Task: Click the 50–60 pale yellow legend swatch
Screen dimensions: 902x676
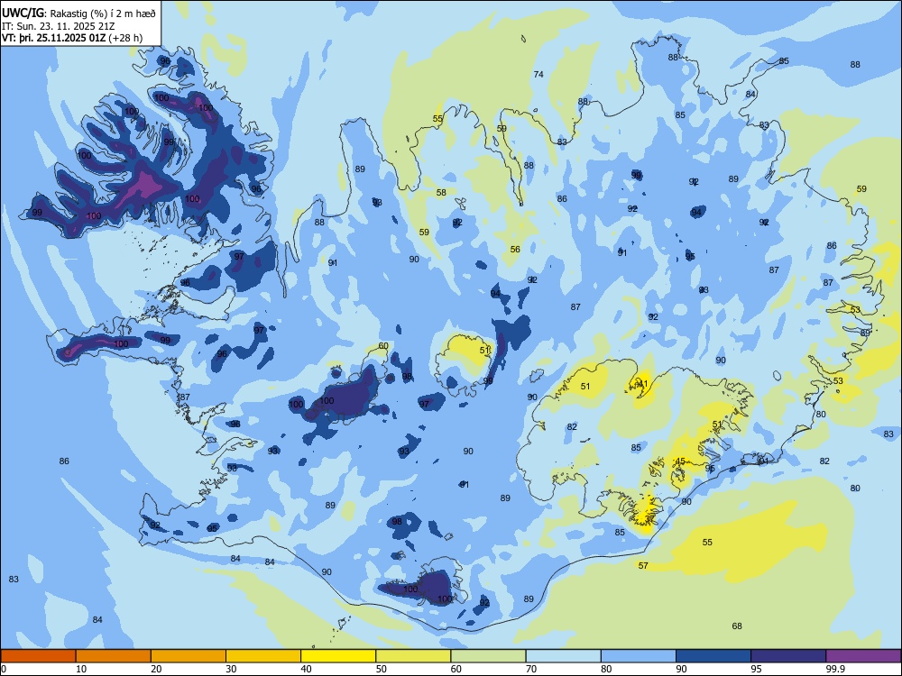Action: (x=414, y=656)
